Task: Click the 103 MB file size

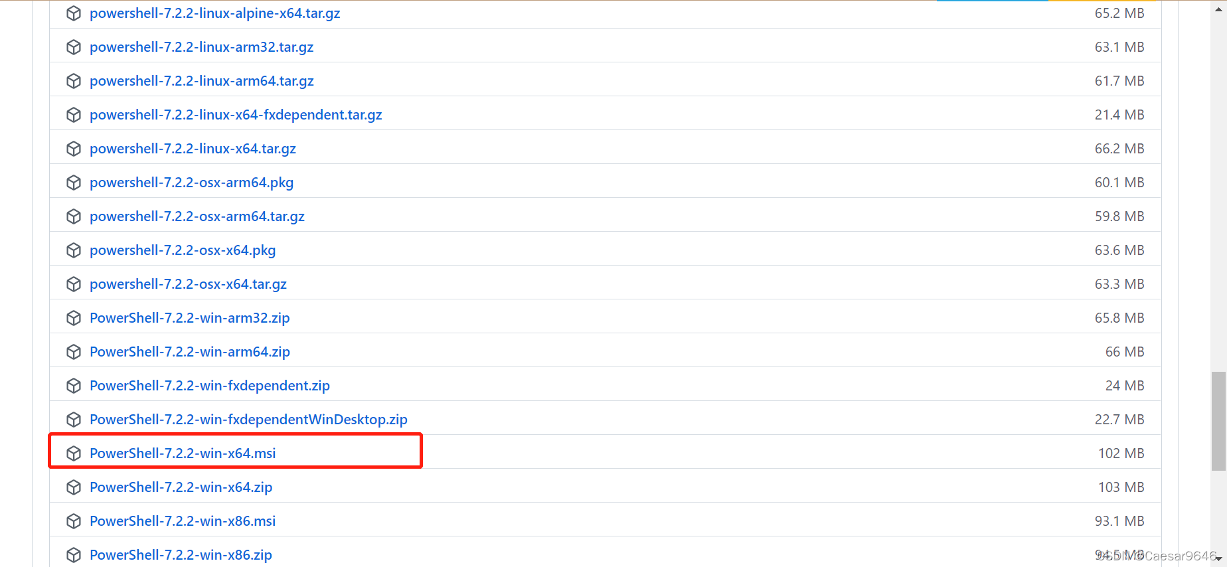Action: 1121,487
